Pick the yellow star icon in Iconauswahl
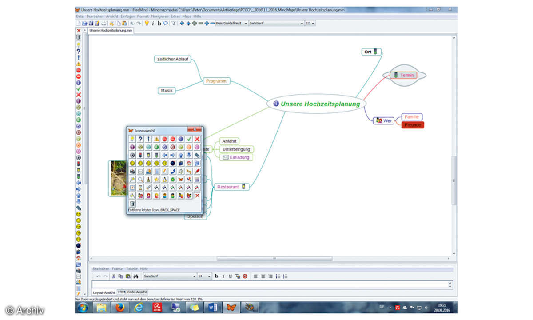The height and width of the screenshot is (320, 533). point(156,179)
